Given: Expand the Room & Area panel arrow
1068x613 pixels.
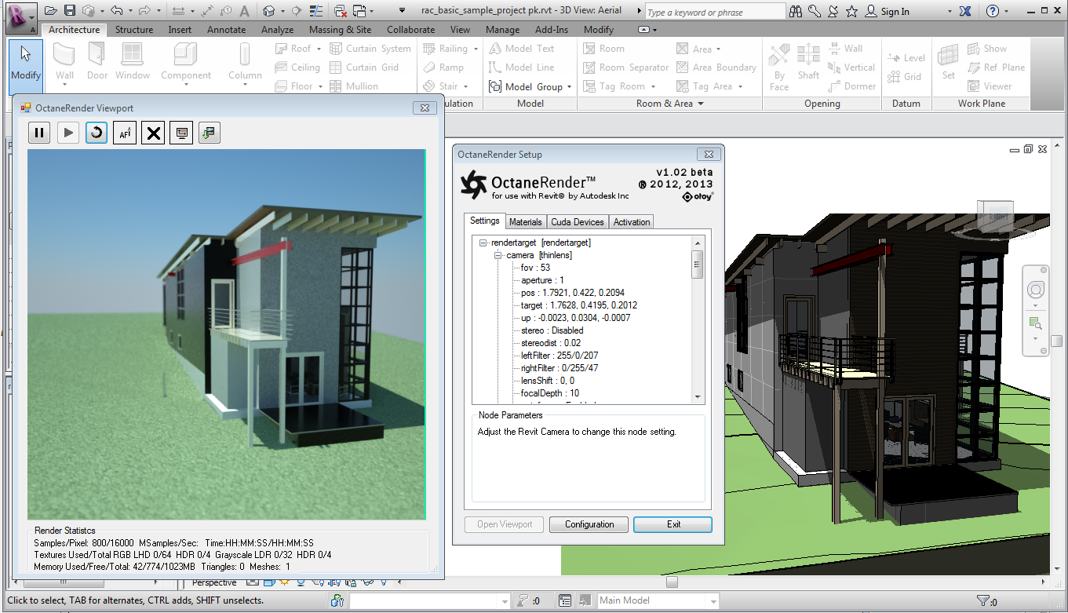Looking at the screenshot, I should tap(701, 104).
